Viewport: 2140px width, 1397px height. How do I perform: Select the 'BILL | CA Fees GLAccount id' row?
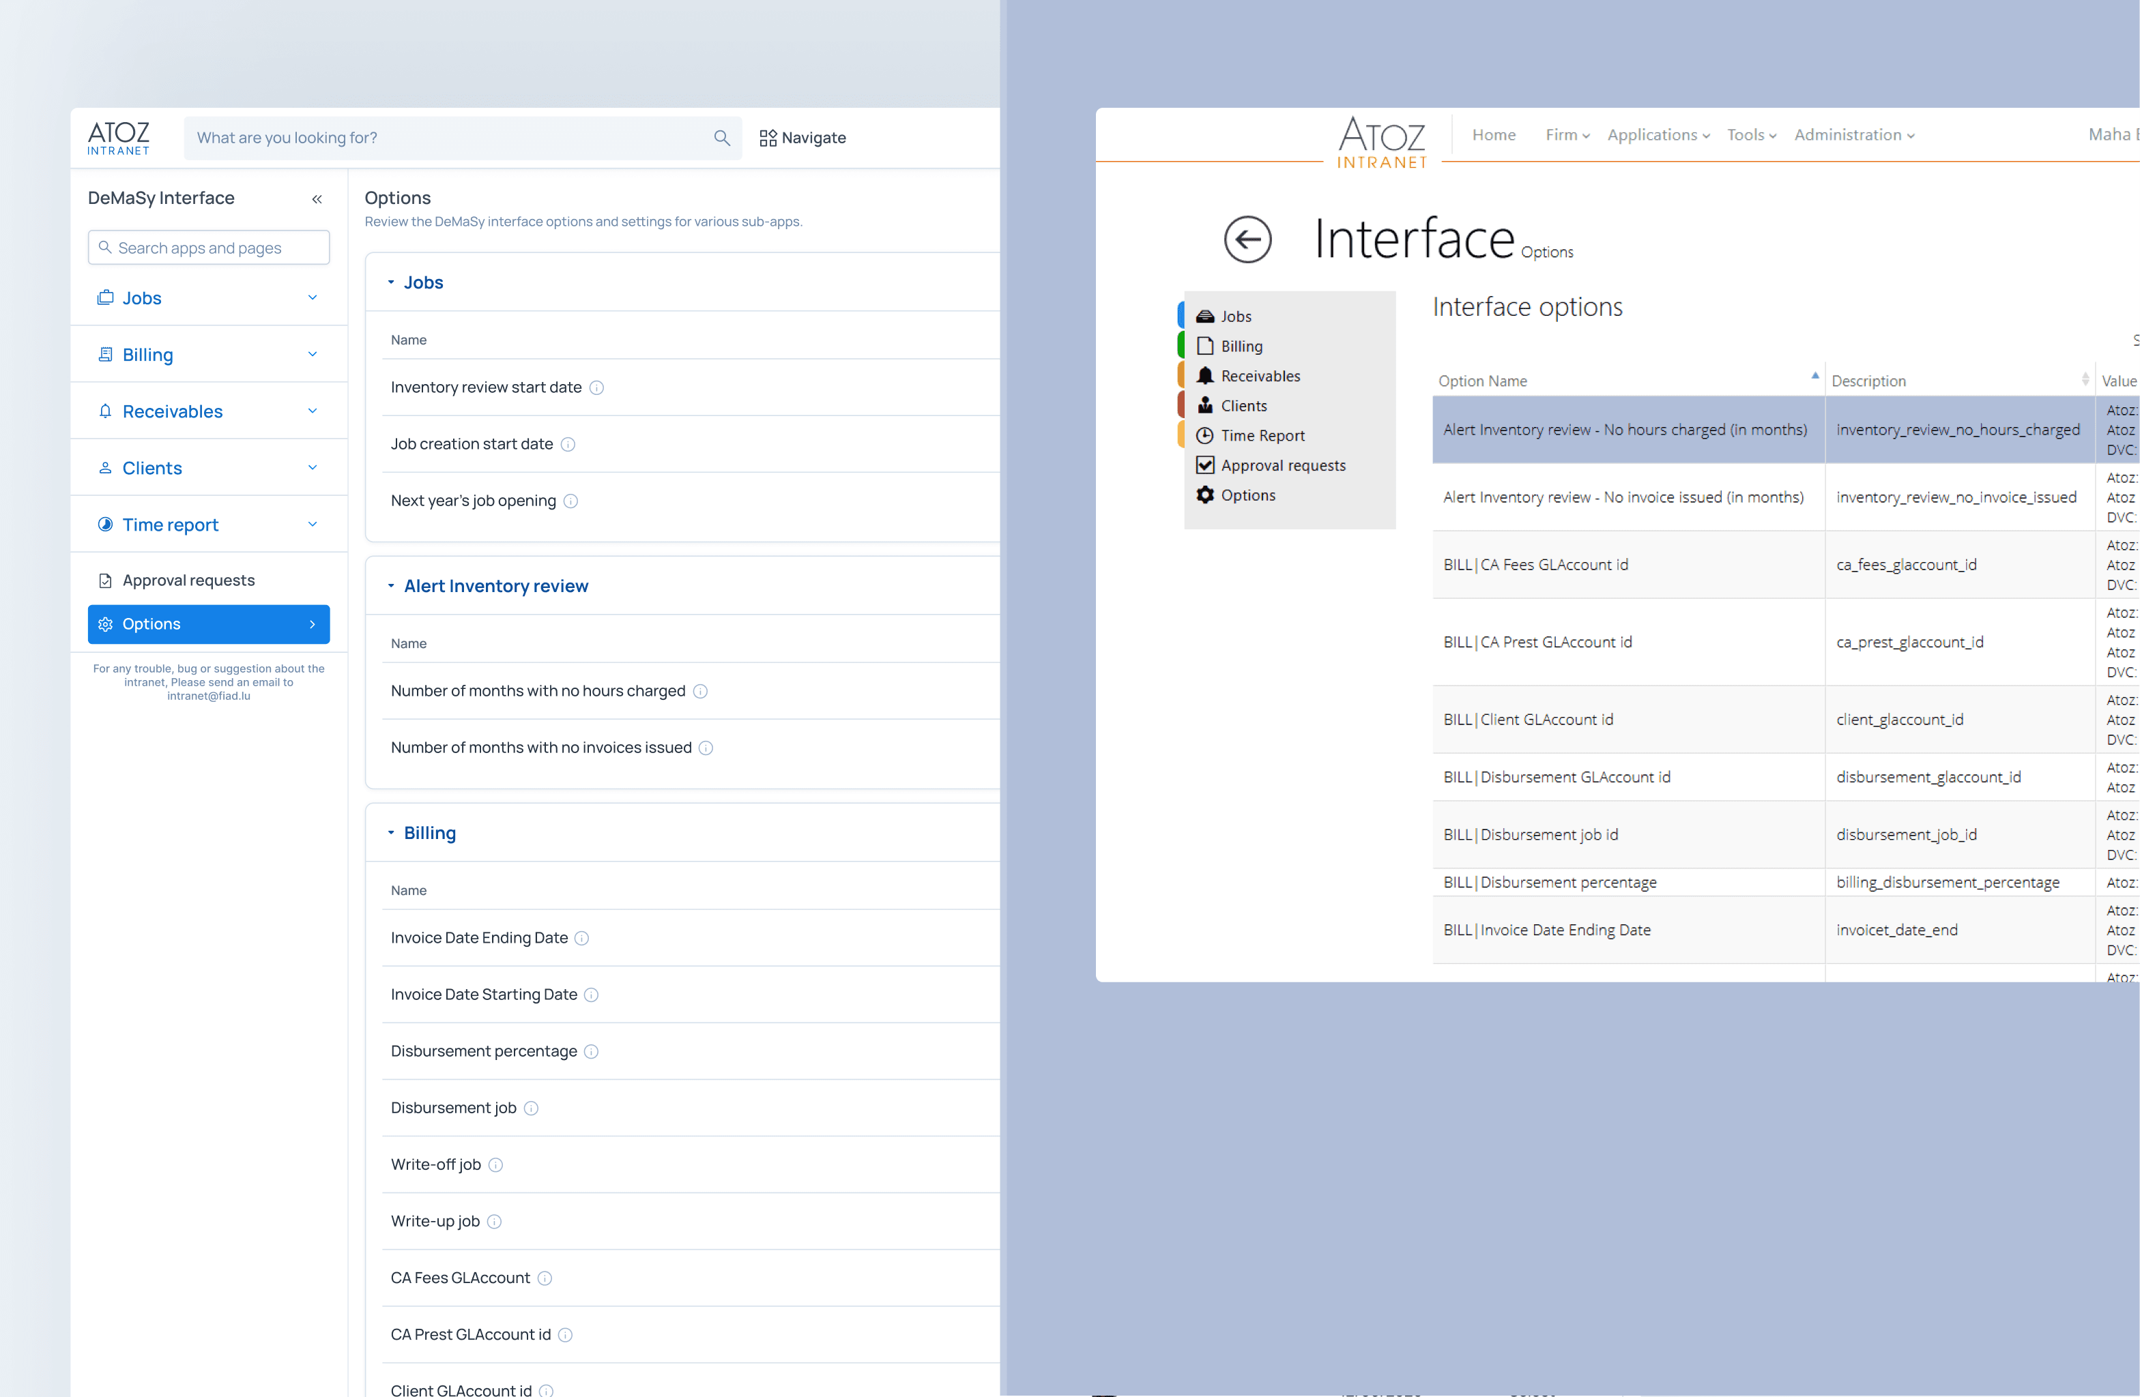tap(1786, 565)
